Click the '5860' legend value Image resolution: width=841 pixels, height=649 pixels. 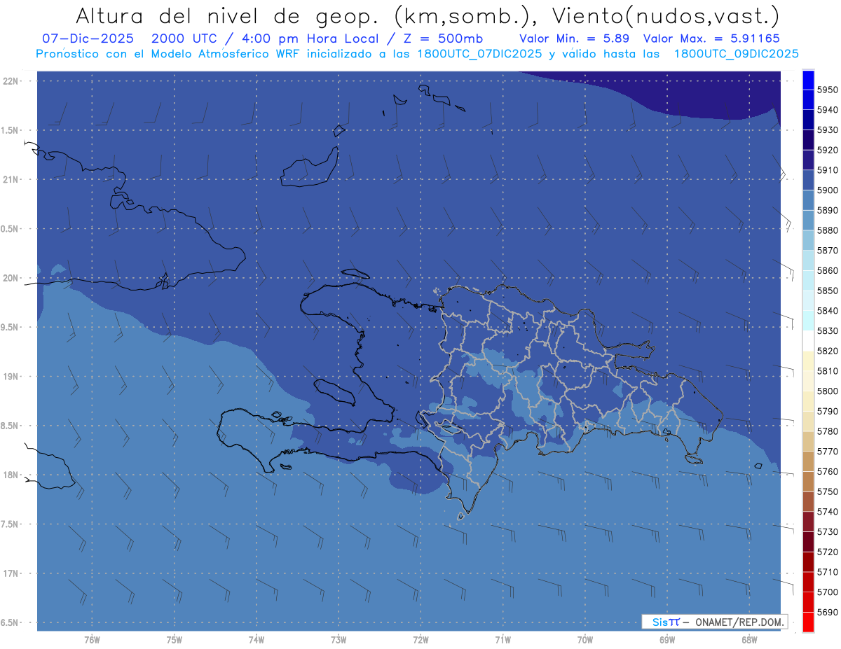tap(827, 270)
